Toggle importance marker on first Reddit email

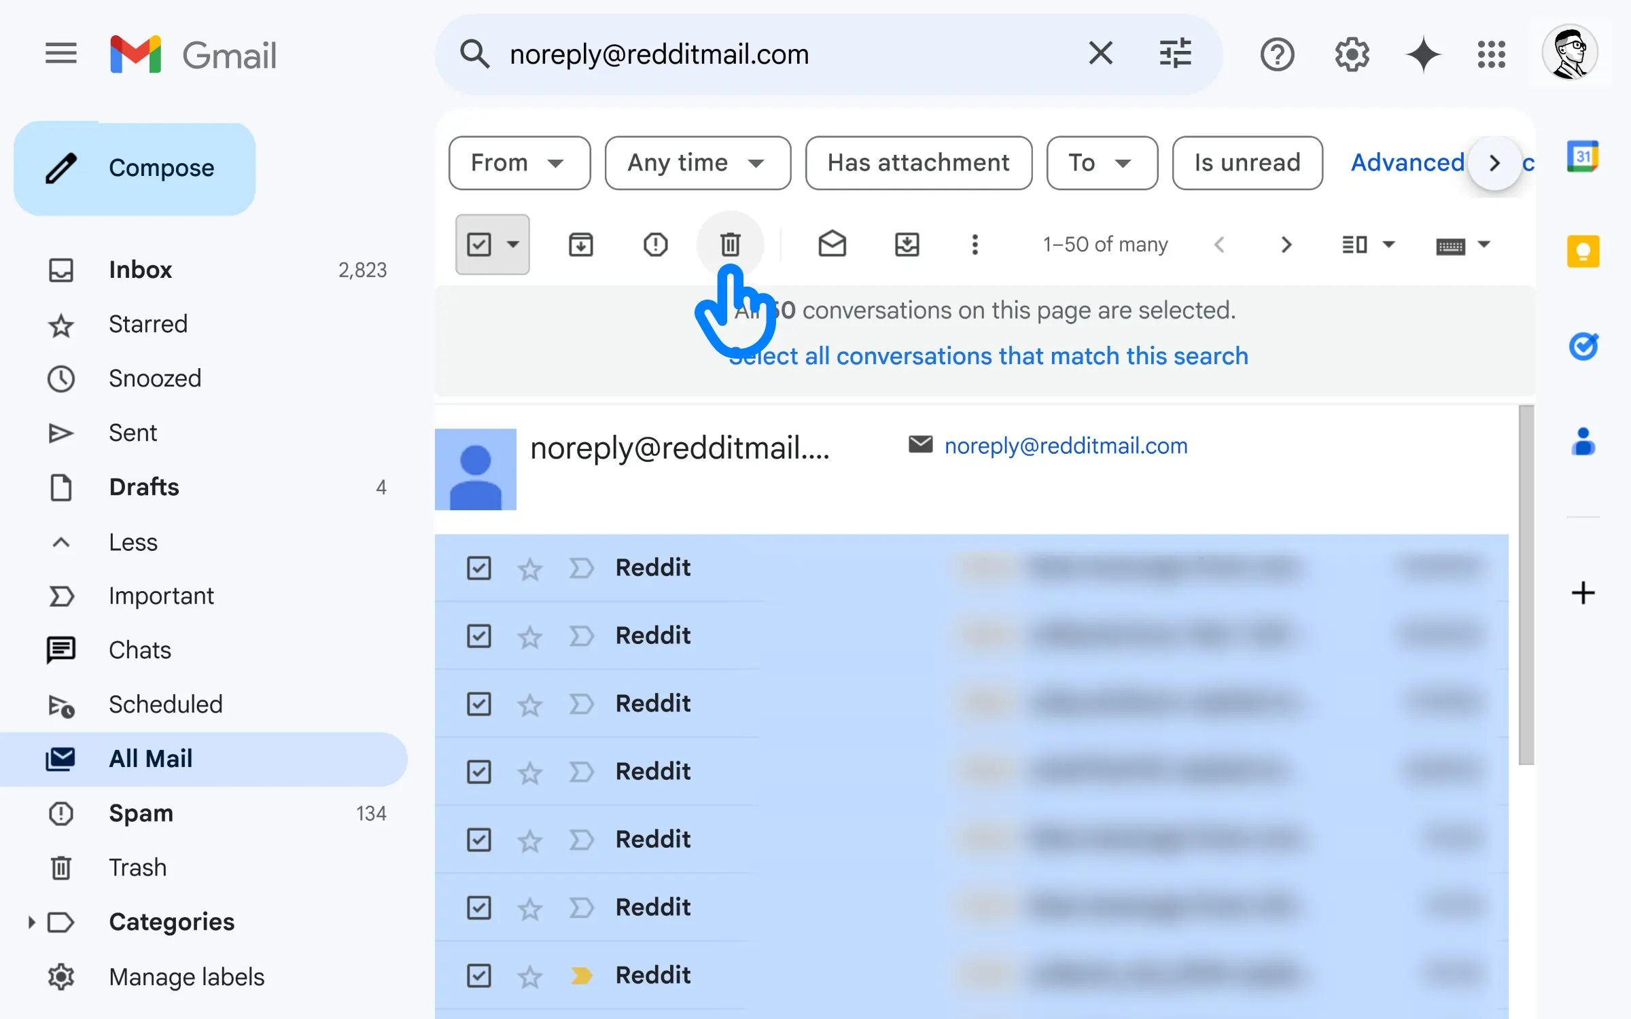coord(582,568)
